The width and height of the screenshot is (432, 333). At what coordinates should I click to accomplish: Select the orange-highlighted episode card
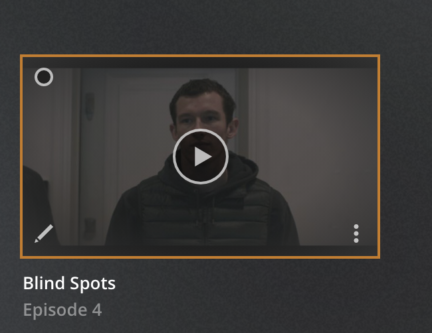point(200,156)
